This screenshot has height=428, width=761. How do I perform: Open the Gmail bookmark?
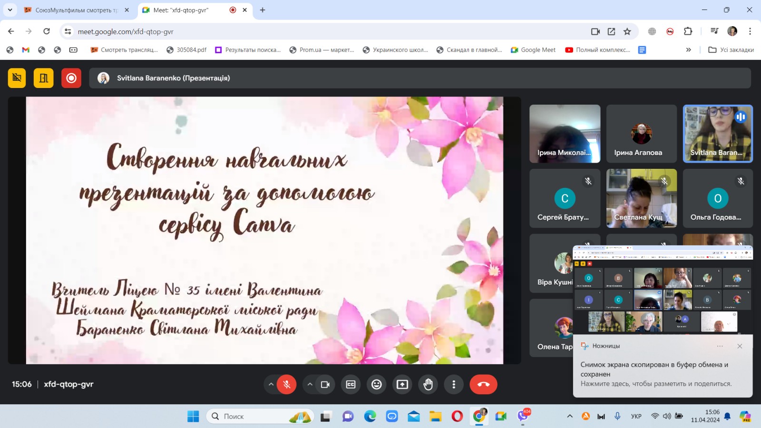(26, 50)
